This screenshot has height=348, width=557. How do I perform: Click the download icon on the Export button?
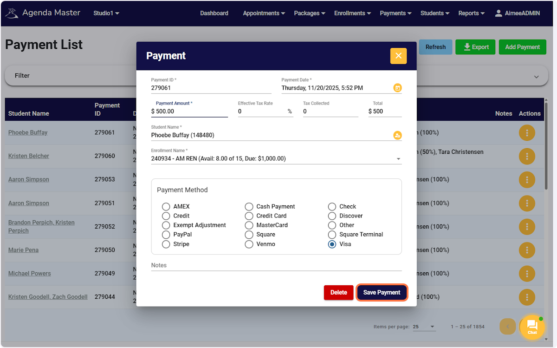pos(466,47)
